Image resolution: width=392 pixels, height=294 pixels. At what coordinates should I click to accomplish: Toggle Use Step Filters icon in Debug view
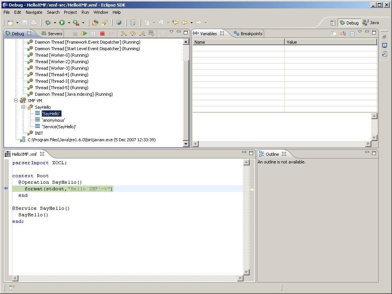163,33
